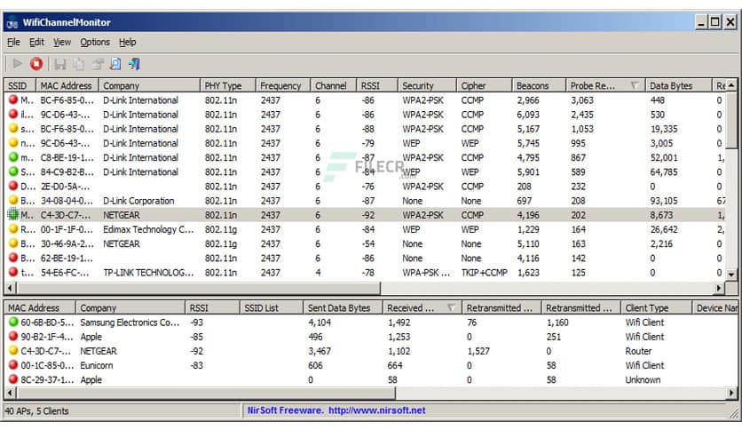Click the '40 APs, 5 Clients' status text
This screenshot has height=430, width=742.
[36, 410]
